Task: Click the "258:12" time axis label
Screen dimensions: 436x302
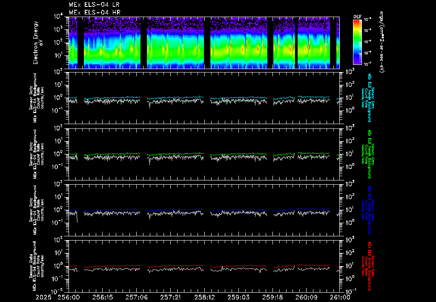Action: click(x=204, y=297)
